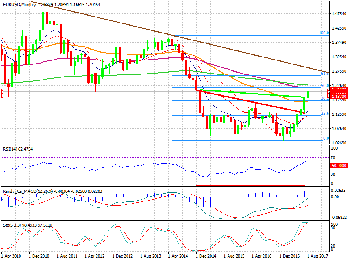This screenshot has width=348, height=261.
Task: Click the 1 Apr 2010 date label
Action: [x=12, y=256]
